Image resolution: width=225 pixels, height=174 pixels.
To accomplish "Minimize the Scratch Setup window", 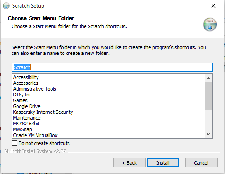I will 173,6.
